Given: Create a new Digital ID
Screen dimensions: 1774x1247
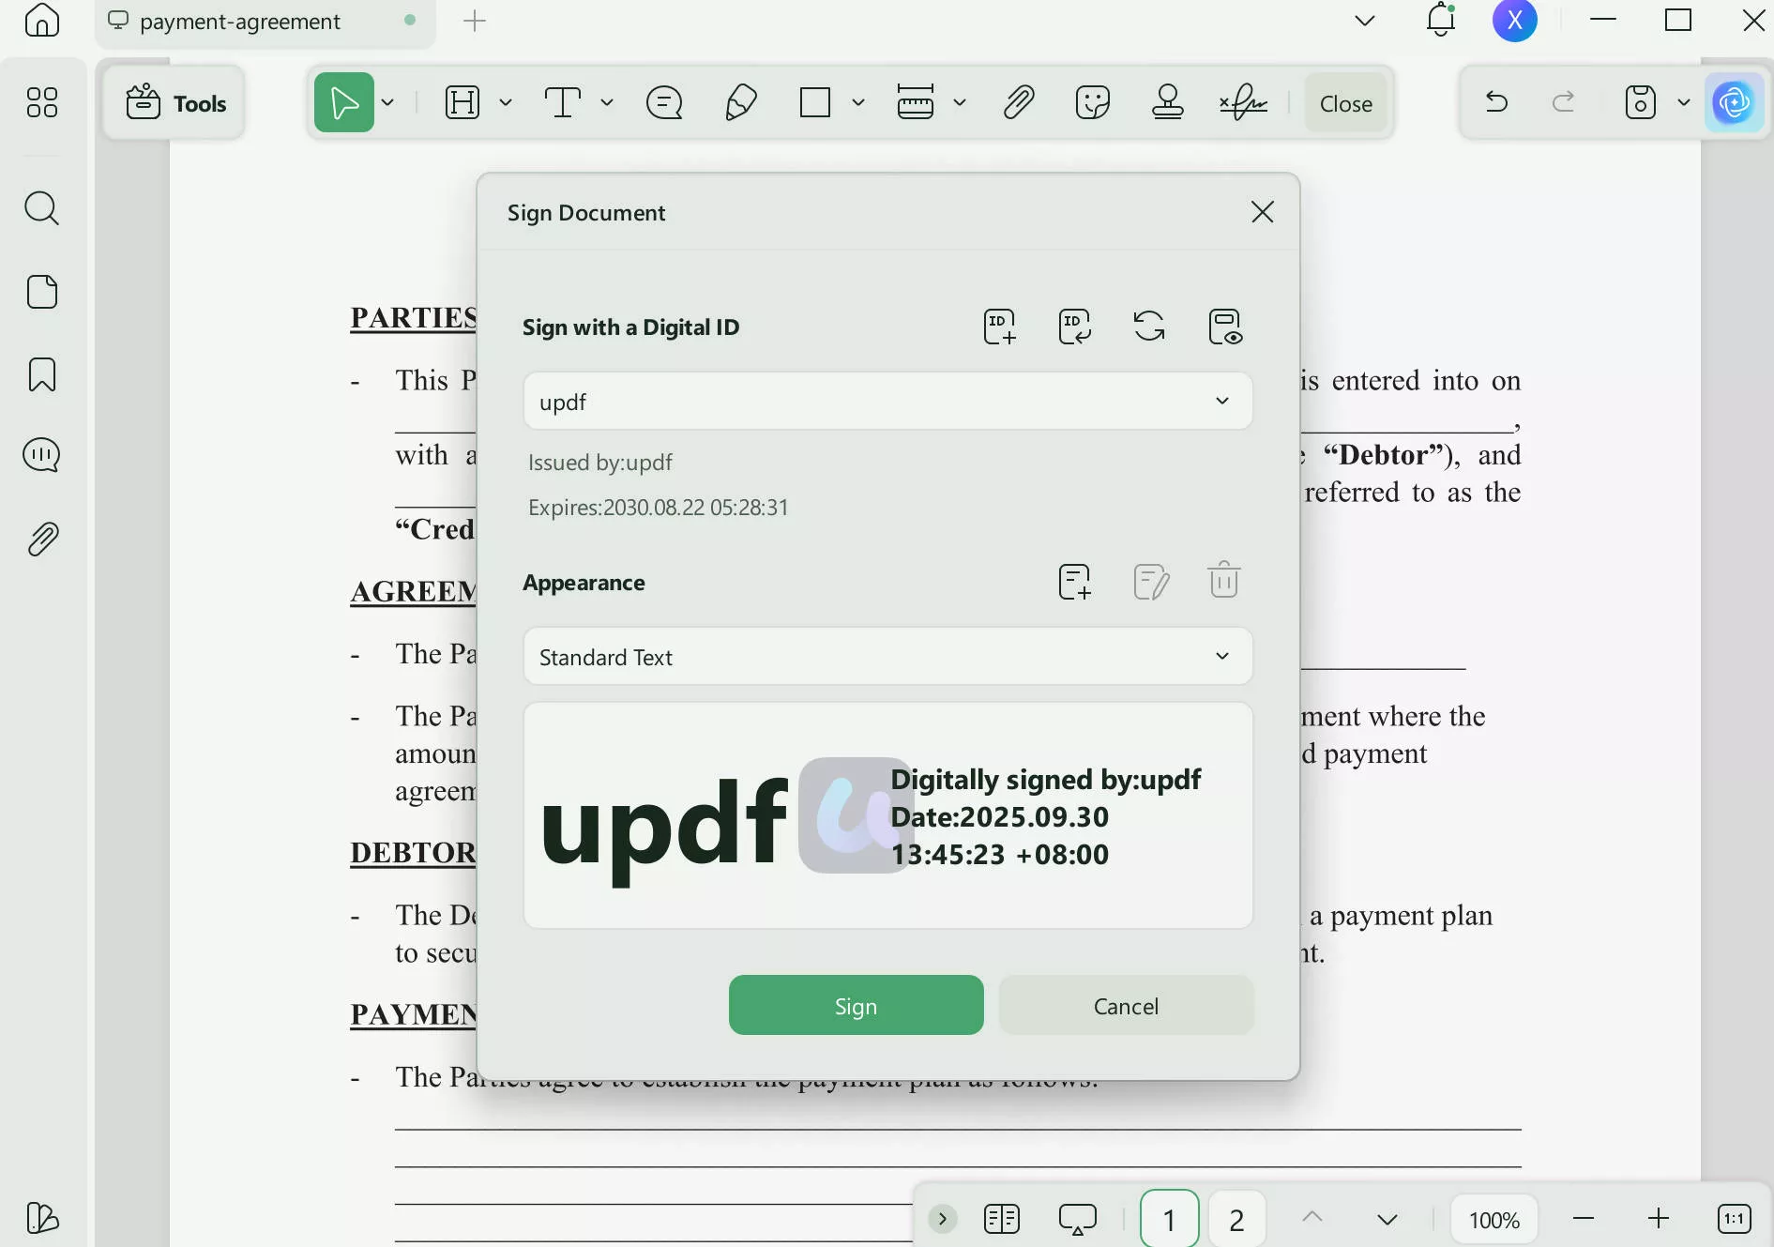Looking at the screenshot, I should click(x=999, y=327).
